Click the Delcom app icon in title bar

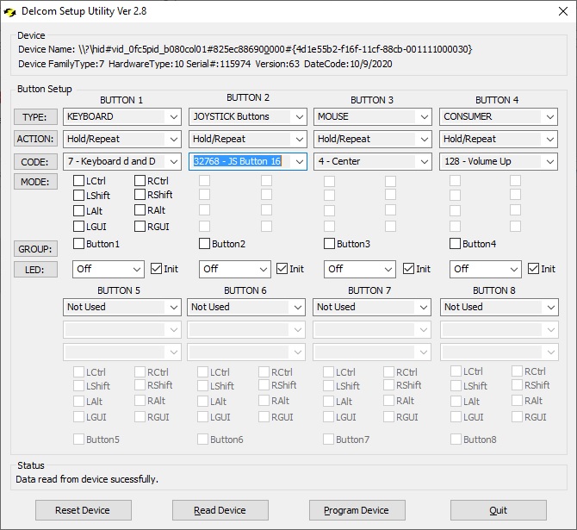pos(9,12)
